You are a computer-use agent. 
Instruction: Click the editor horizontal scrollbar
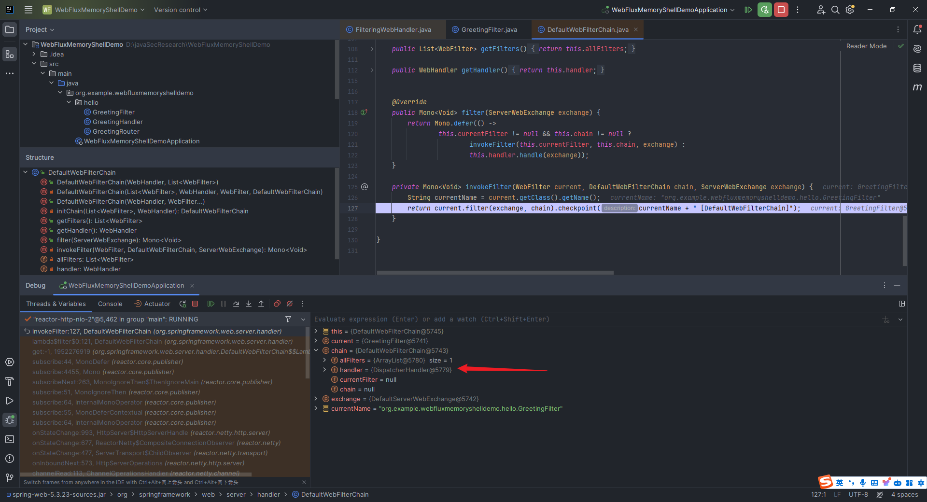pyautogui.click(x=495, y=273)
